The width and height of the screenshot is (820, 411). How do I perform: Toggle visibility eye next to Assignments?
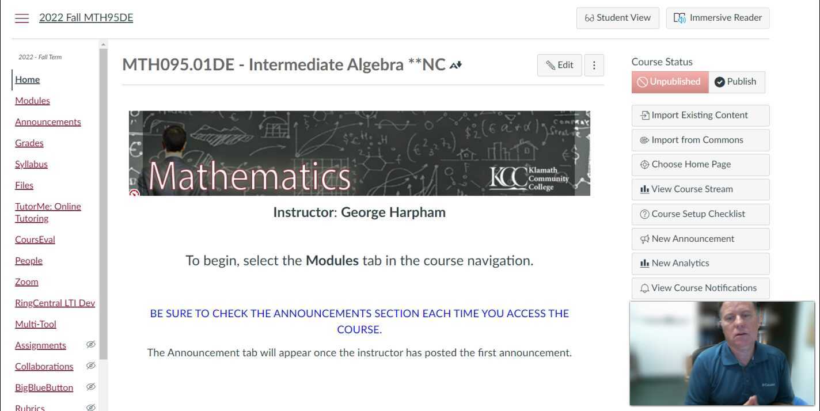click(x=90, y=345)
